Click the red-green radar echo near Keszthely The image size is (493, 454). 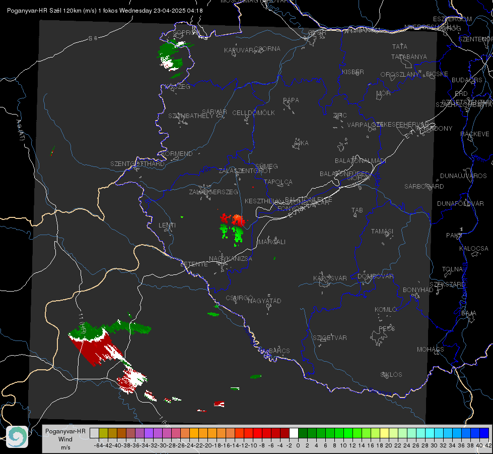point(233,229)
